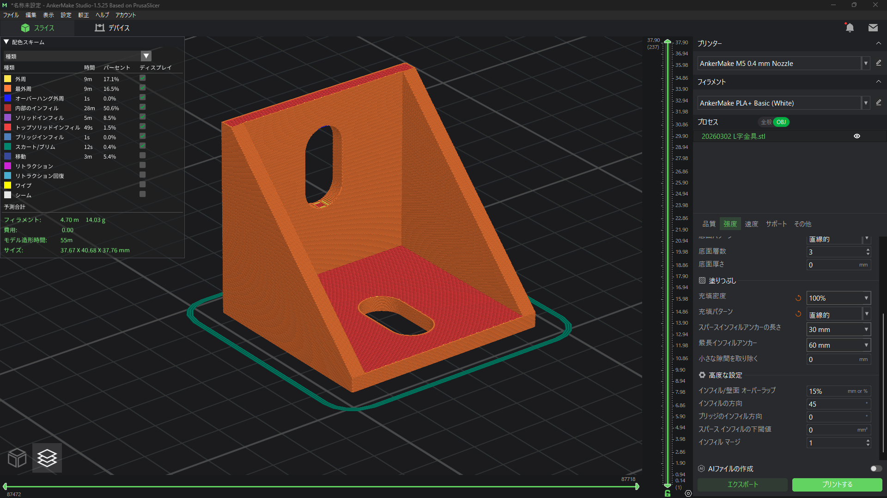Enable the AIファイルの作成 switch

pos(876,468)
